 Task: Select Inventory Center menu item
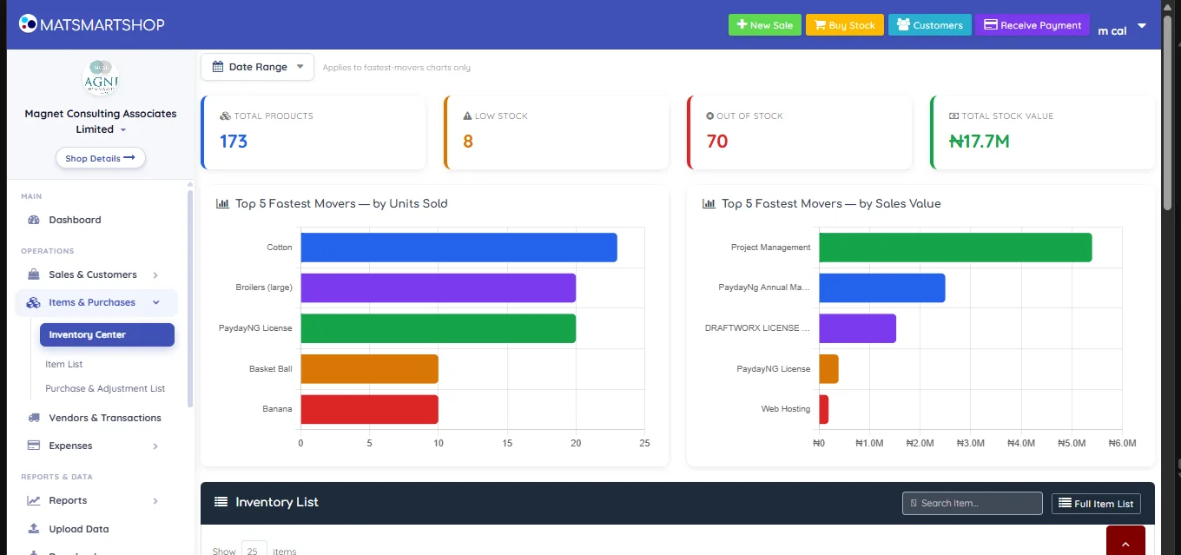[107, 334]
